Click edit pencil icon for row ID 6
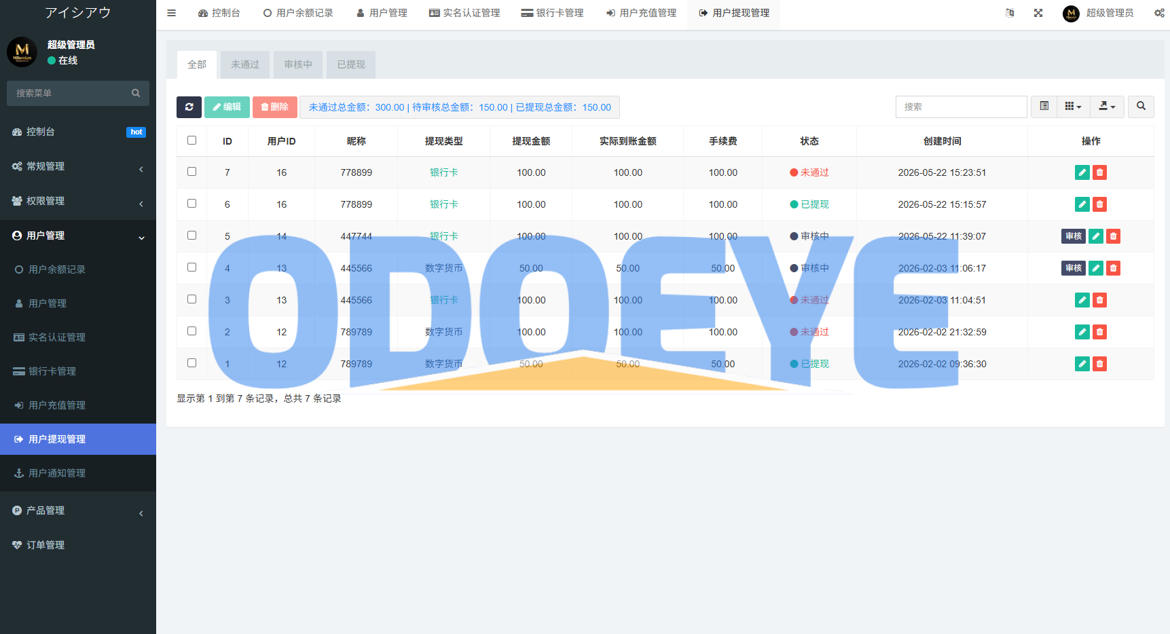The width and height of the screenshot is (1170, 634). tap(1082, 204)
